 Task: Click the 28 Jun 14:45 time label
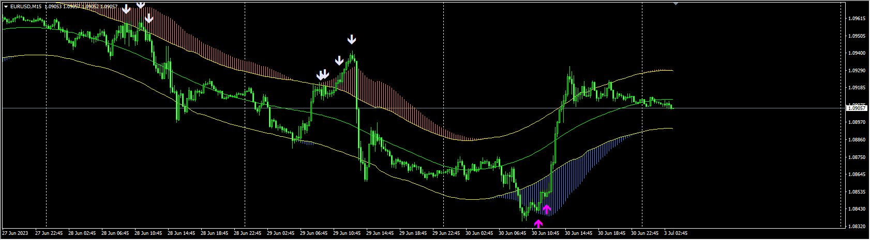pos(181,233)
